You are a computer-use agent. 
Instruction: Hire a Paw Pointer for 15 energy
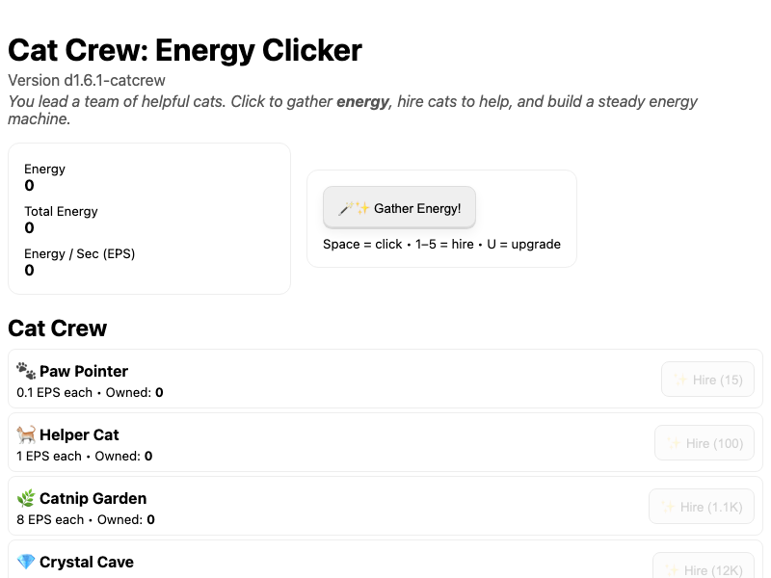pos(707,380)
